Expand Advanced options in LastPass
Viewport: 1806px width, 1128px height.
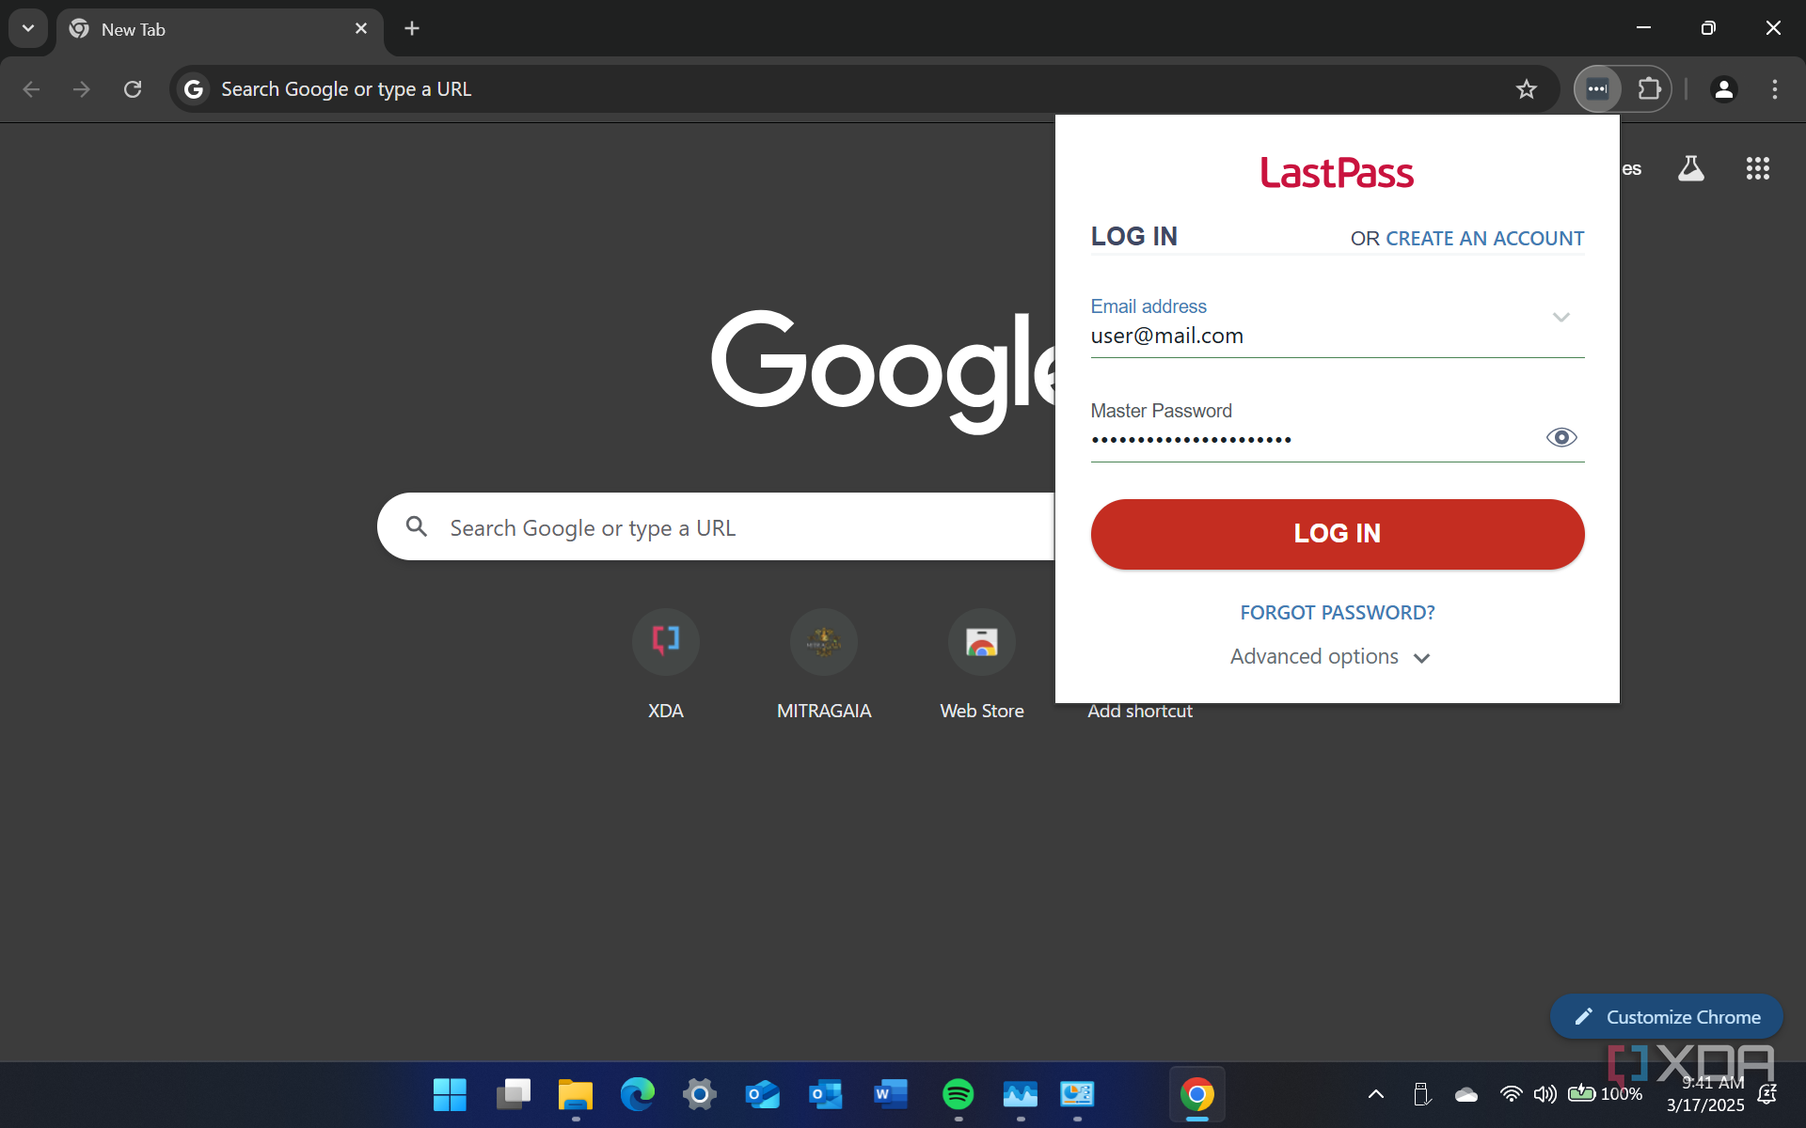tap(1330, 657)
